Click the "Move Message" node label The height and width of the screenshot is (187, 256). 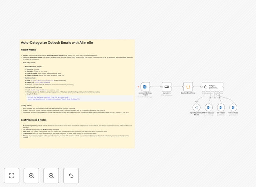[209, 113]
